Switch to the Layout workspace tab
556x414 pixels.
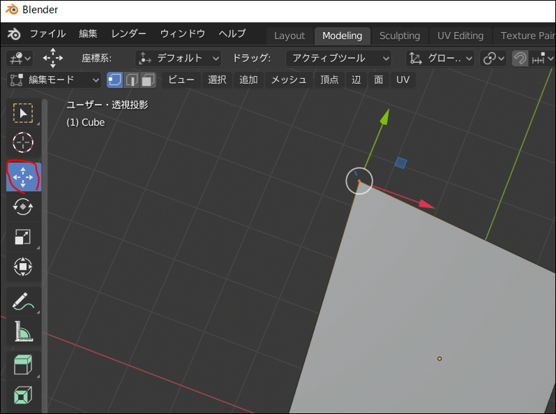click(x=290, y=36)
